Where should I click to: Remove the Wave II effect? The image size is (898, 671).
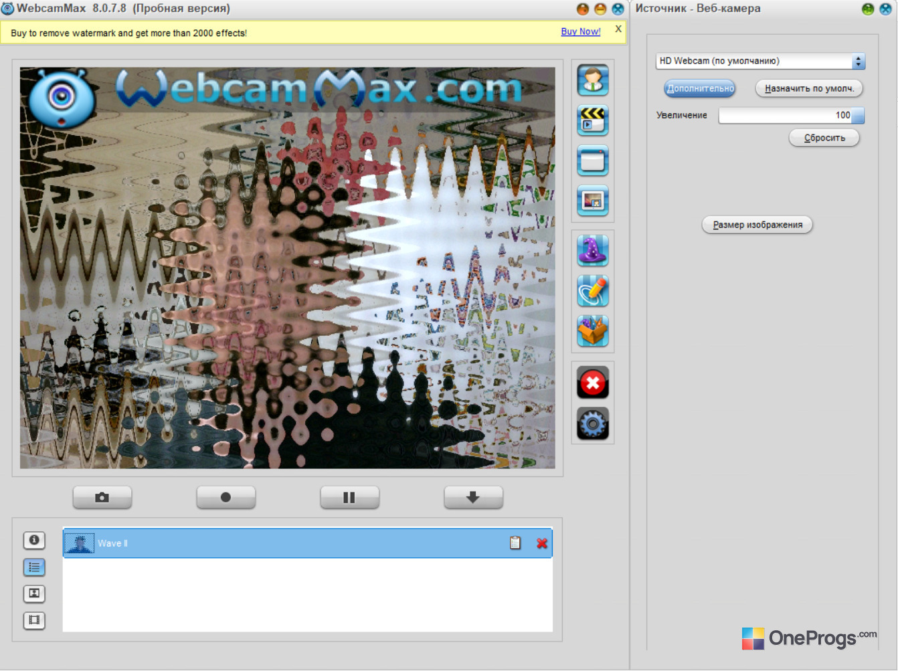point(542,543)
